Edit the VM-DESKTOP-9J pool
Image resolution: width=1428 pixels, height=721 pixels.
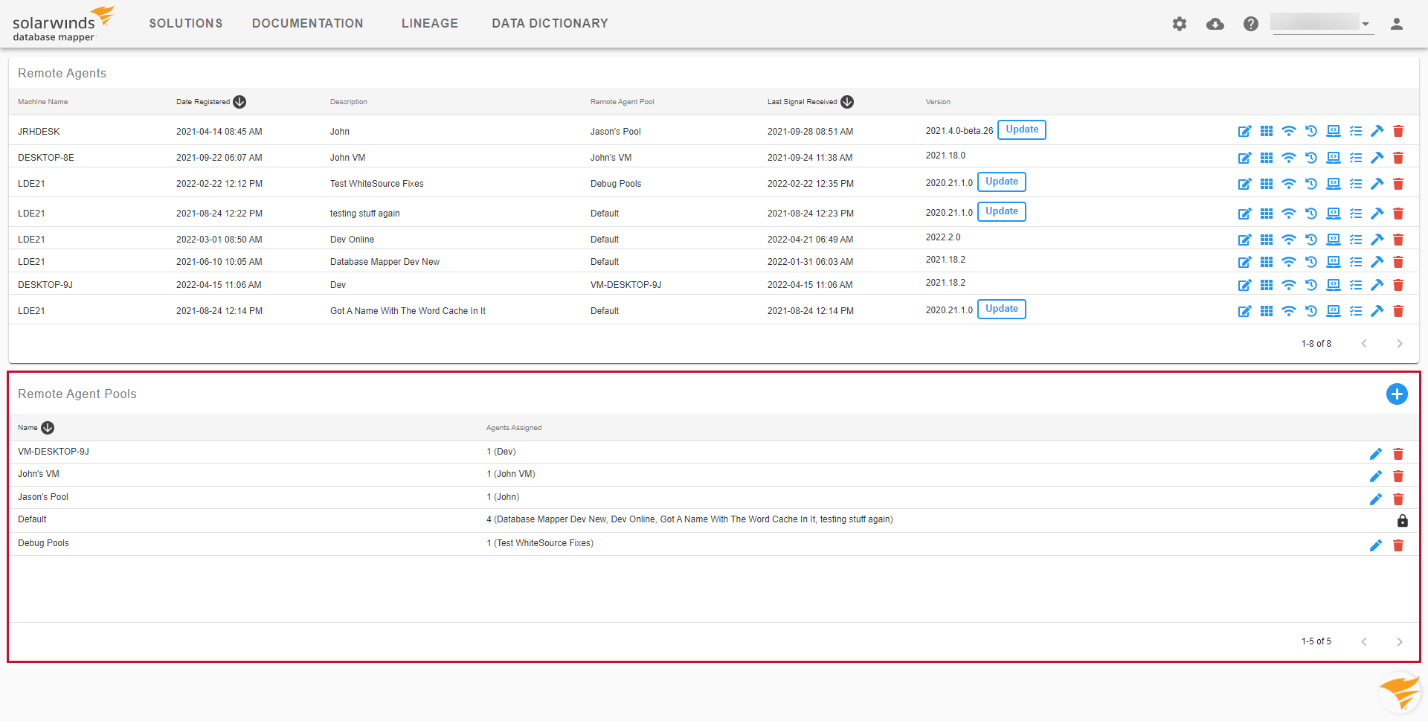(x=1376, y=454)
